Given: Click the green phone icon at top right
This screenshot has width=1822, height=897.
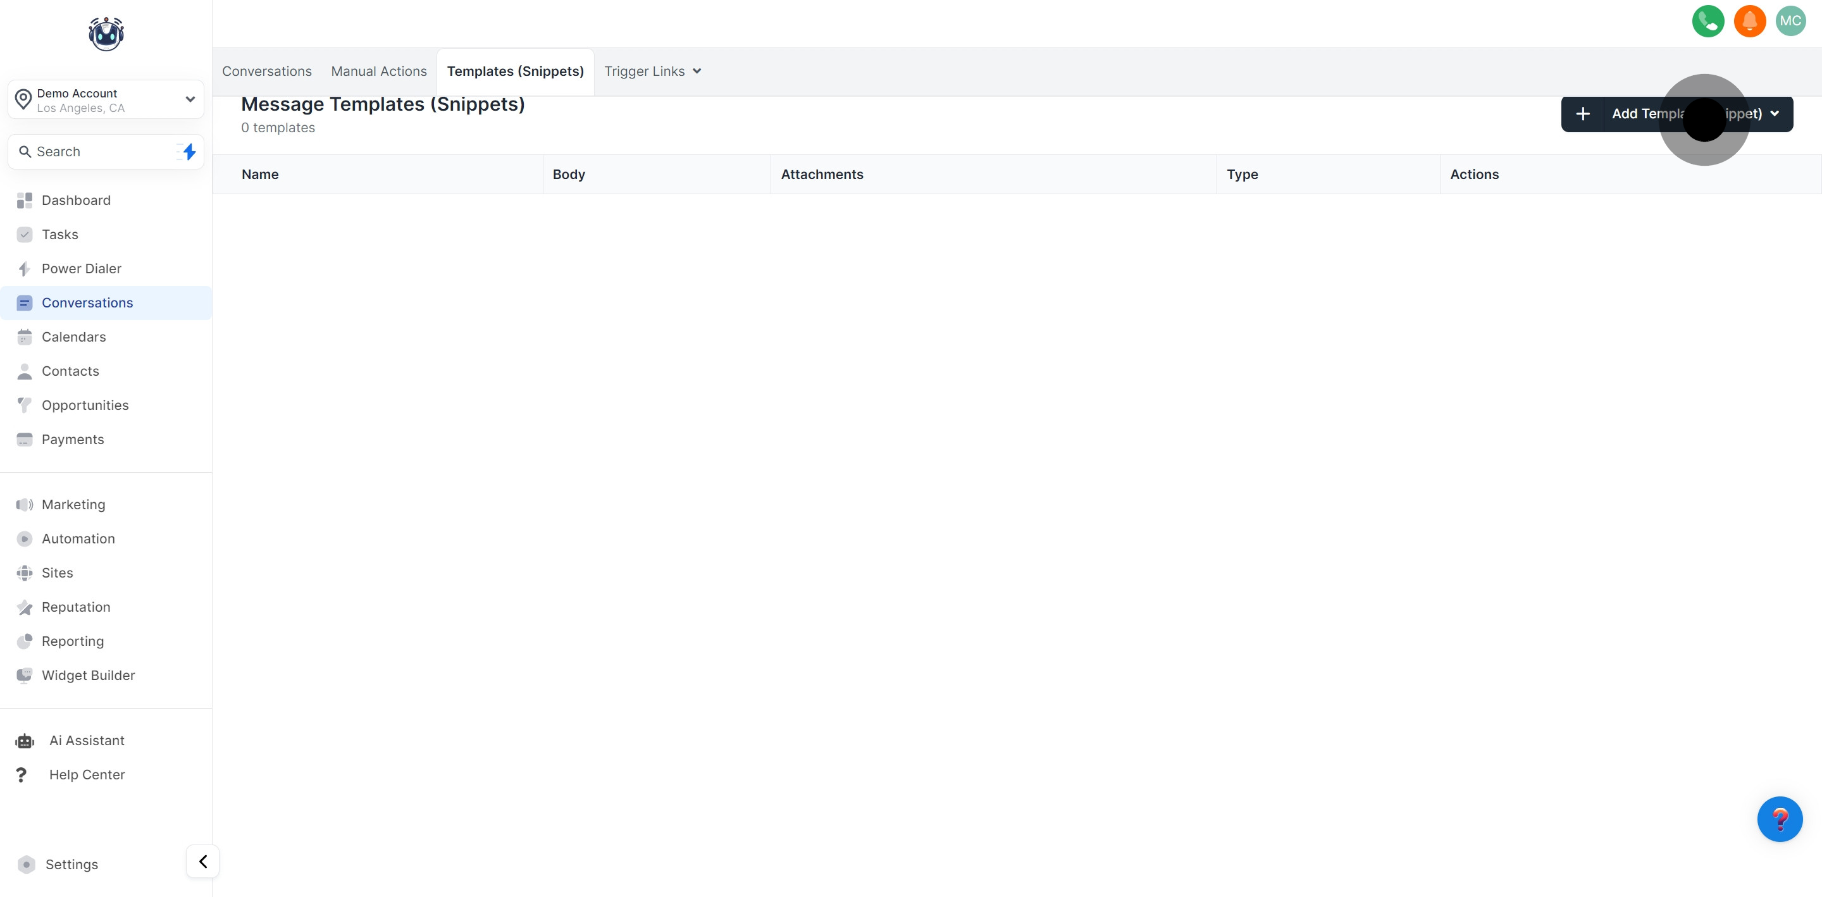Looking at the screenshot, I should tap(1707, 22).
